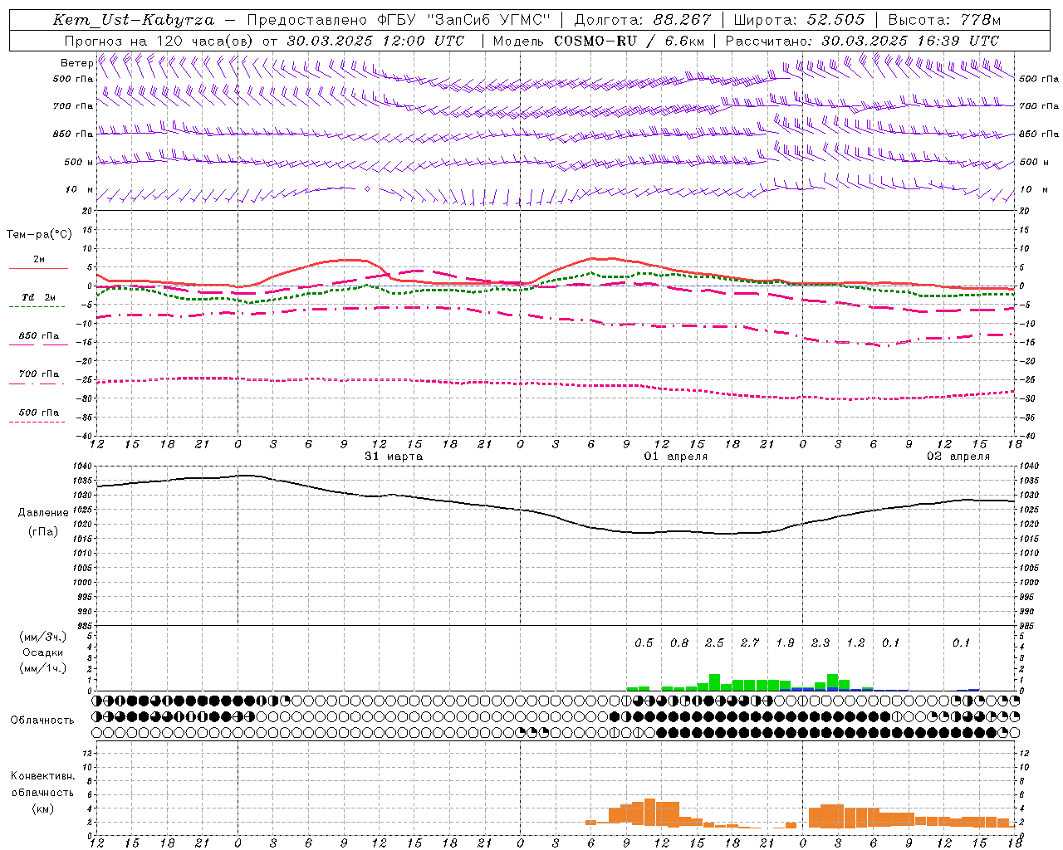
Task: Click the left '500 м' wind level label
Action: click(x=80, y=162)
